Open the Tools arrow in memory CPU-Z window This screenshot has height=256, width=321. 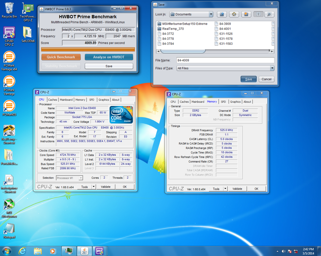tap(225, 189)
